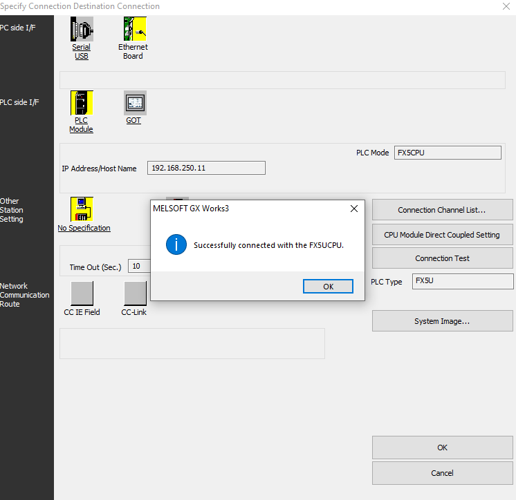Open CPU Module Direct Coupled Setting
Image resolution: width=516 pixels, height=500 pixels.
442,235
